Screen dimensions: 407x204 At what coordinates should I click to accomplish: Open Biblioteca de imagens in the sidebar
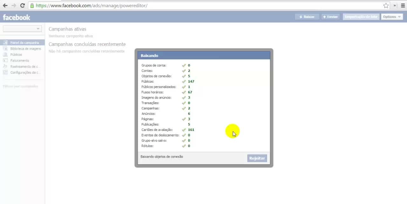click(22, 49)
